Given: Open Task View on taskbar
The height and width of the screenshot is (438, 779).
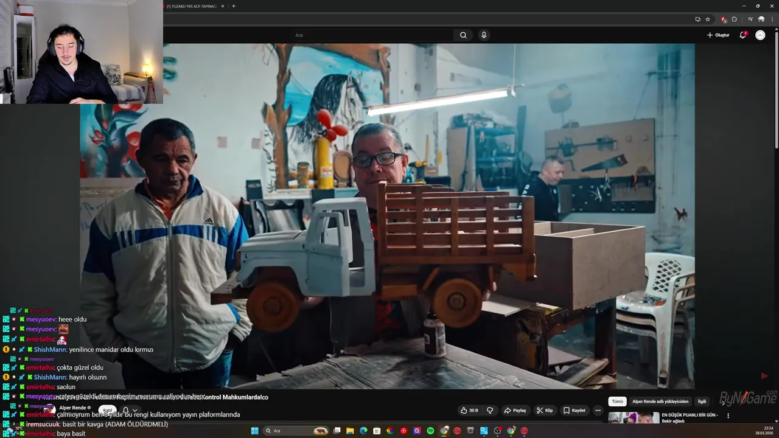Looking at the screenshot, I should pyautogui.click(x=337, y=431).
